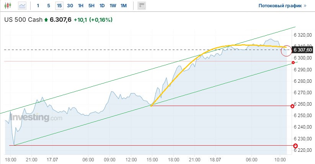Click the red circle around the current price point
The image size is (315, 164).
286,50
